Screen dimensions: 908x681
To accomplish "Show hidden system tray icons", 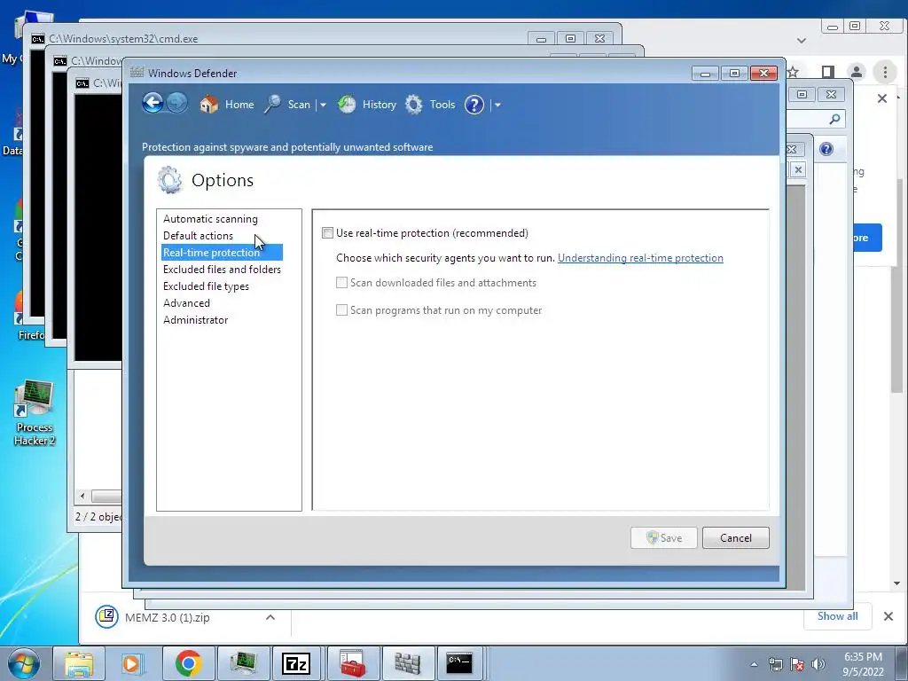I will [754, 664].
